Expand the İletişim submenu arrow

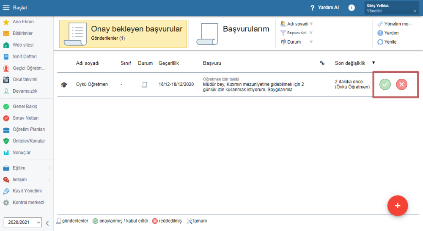(49, 180)
